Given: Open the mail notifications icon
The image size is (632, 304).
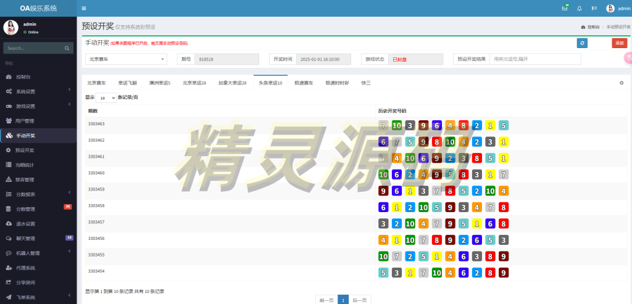Looking at the screenshot, I should [565, 8].
